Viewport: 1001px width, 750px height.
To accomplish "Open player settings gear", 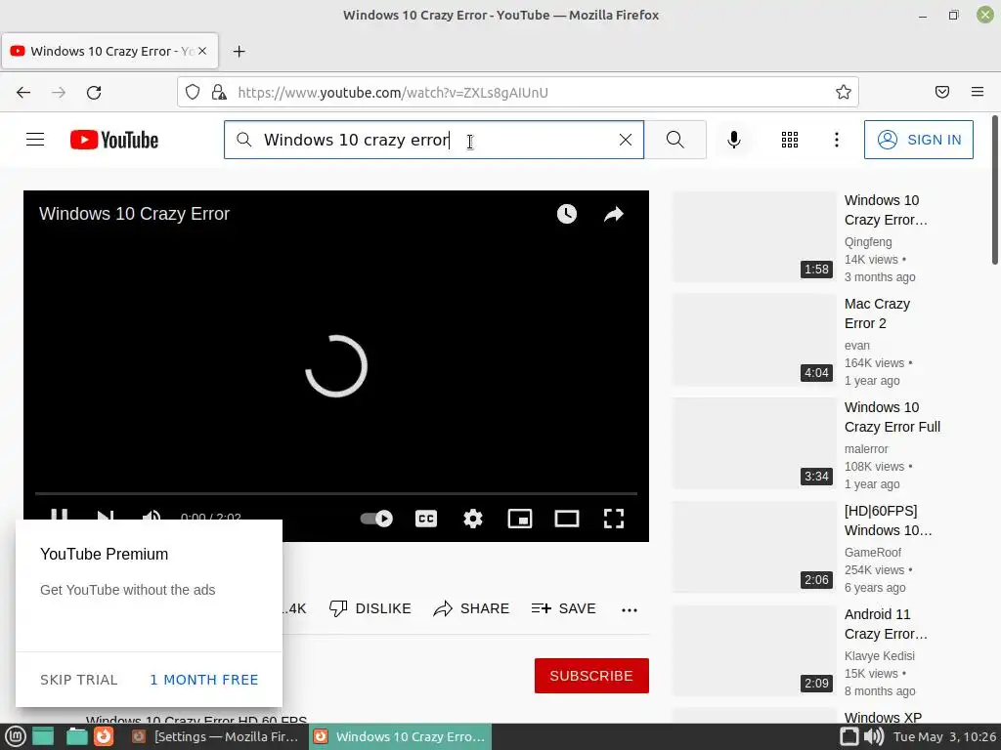I will [472, 519].
